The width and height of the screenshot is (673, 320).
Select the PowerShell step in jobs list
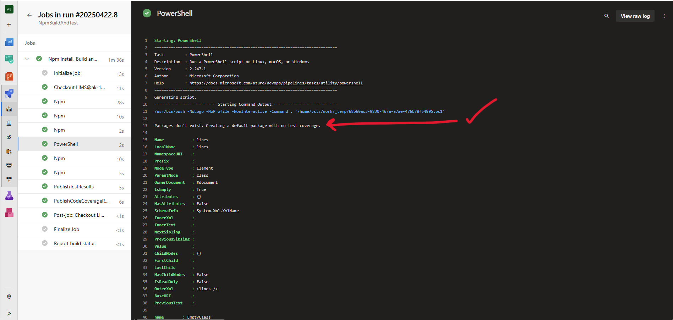[x=66, y=144]
